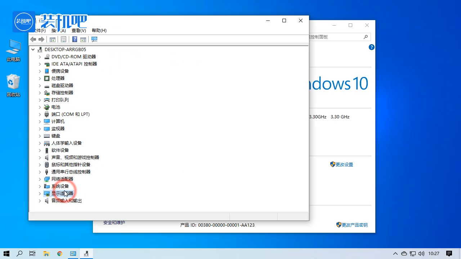Click the Show/Hide console tree icon

(x=53, y=39)
